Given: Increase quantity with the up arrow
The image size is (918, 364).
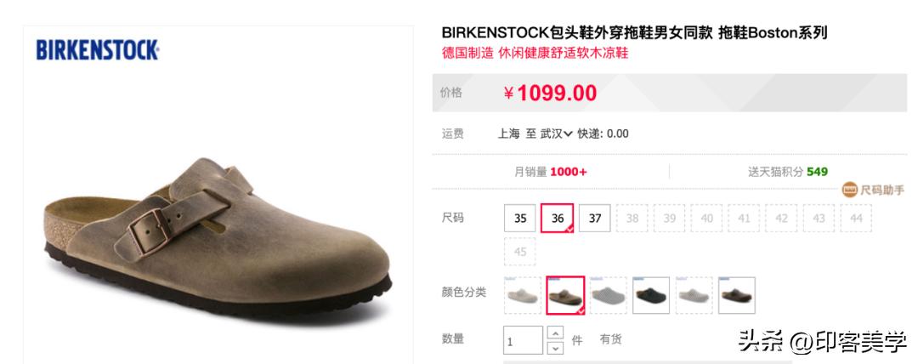Looking at the screenshot, I should click(555, 333).
